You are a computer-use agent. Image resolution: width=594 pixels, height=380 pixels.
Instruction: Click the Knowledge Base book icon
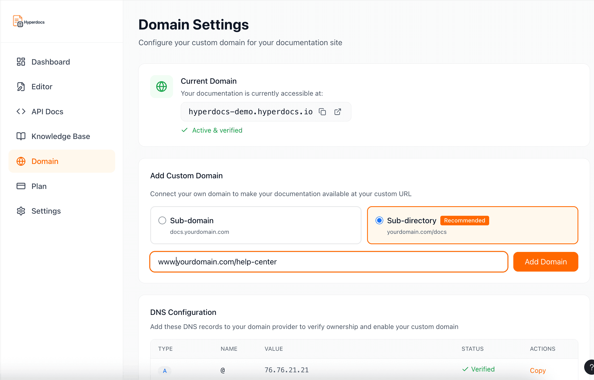pyautogui.click(x=21, y=136)
